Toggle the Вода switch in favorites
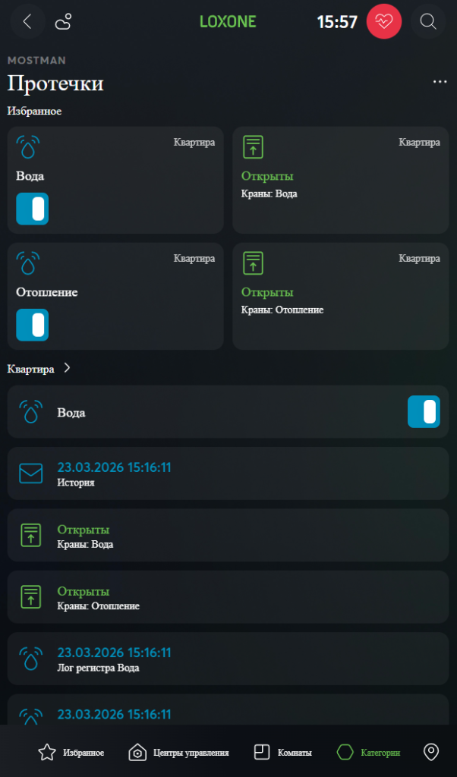Image resolution: width=457 pixels, height=777 pixels. [33, 209]
